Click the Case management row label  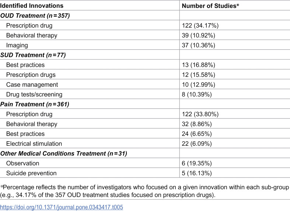[32, 84]
